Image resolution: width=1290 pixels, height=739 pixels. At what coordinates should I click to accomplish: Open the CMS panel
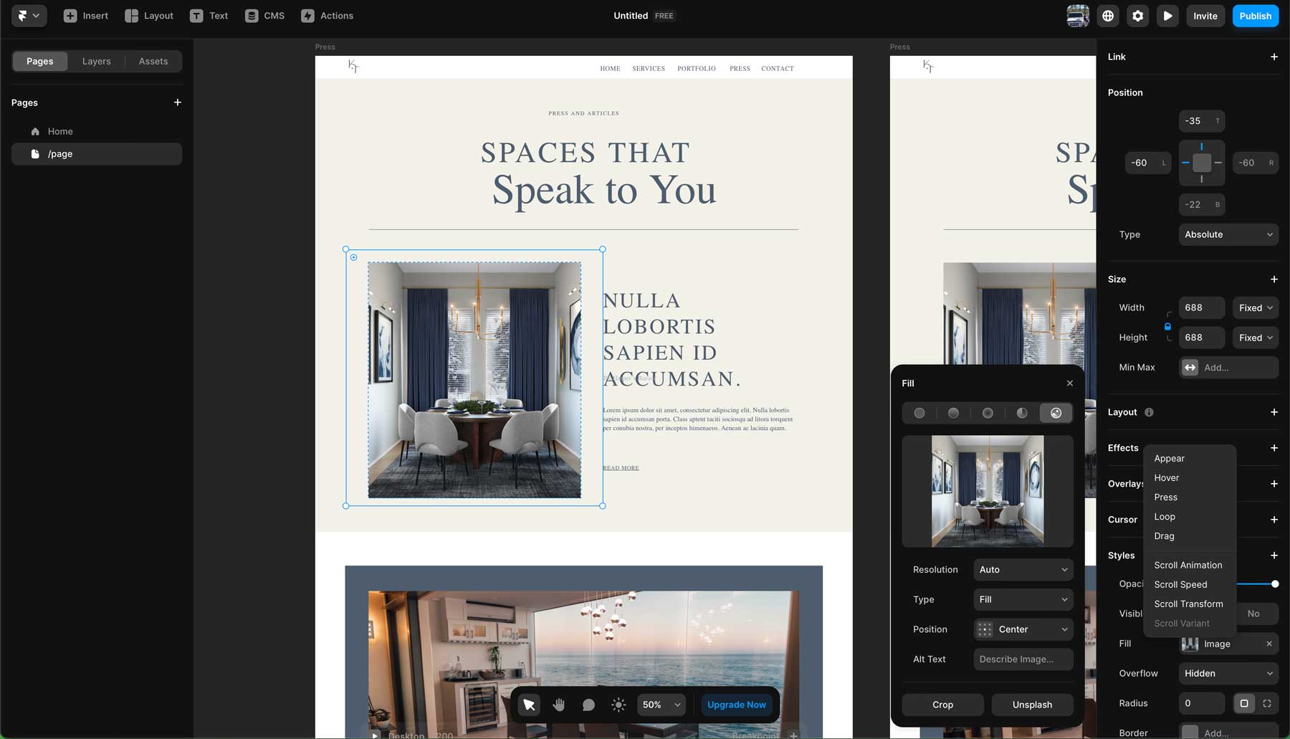point(264,15)
